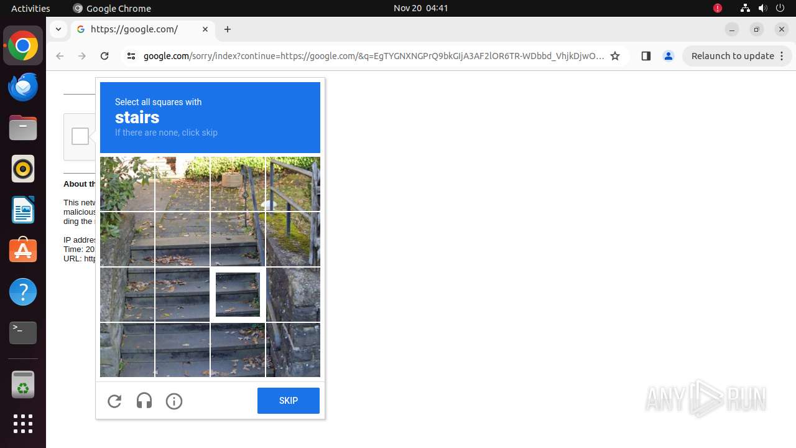Image resolution: width=796 pixels, height=448 pixels.
Task: Restore the Chrome window size
Action: point(757,29)
